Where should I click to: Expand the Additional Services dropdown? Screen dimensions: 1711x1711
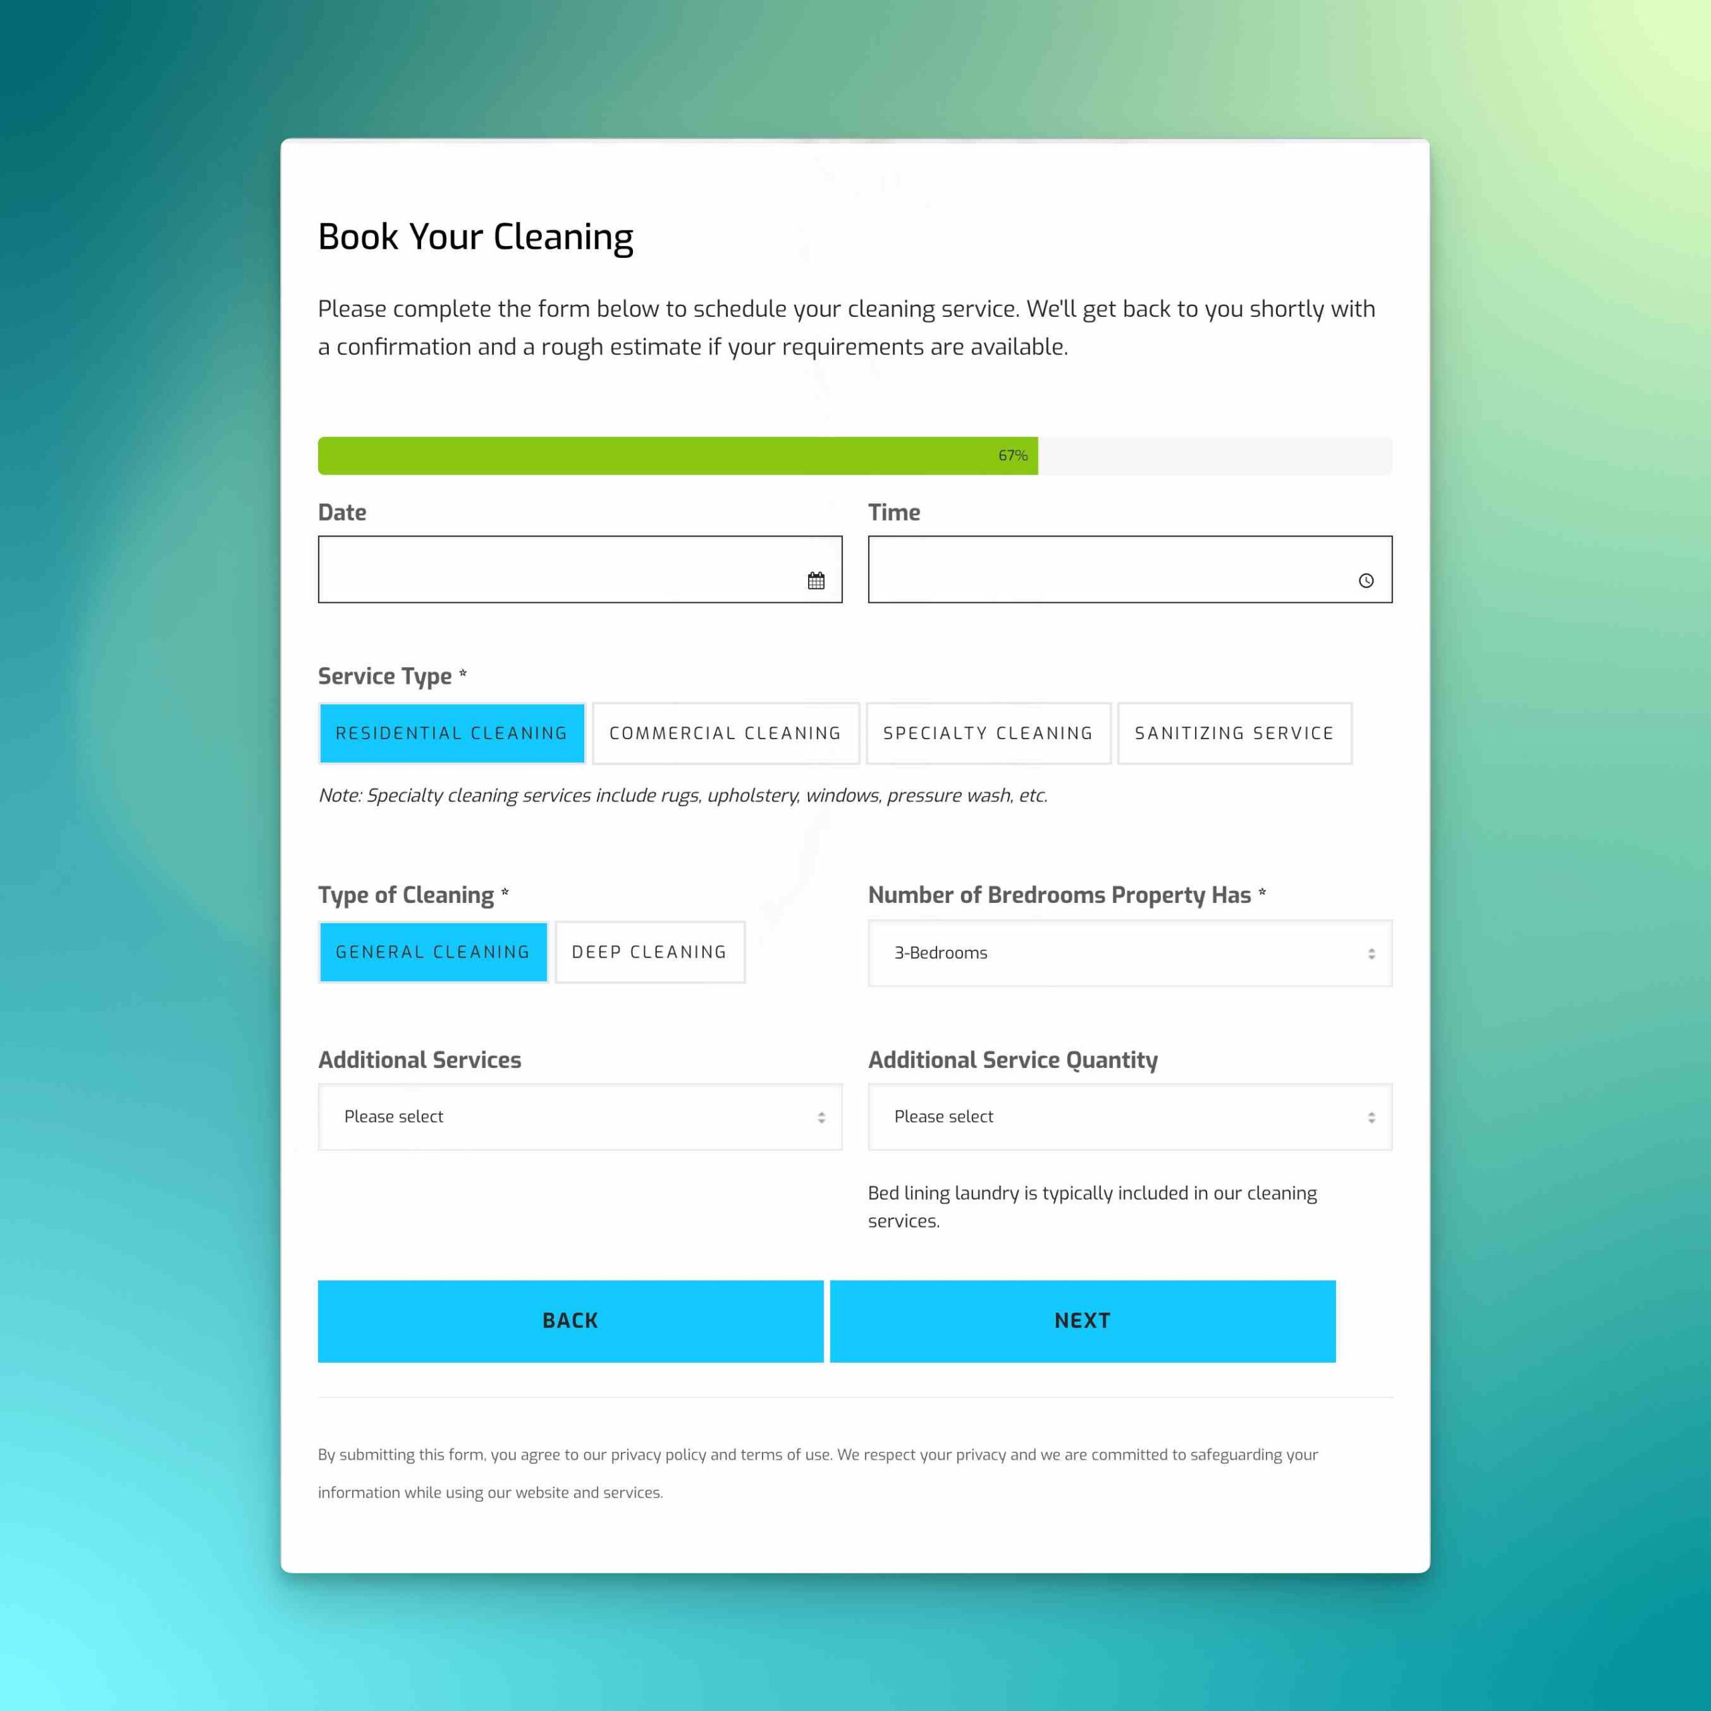[x=579, y=1115]
